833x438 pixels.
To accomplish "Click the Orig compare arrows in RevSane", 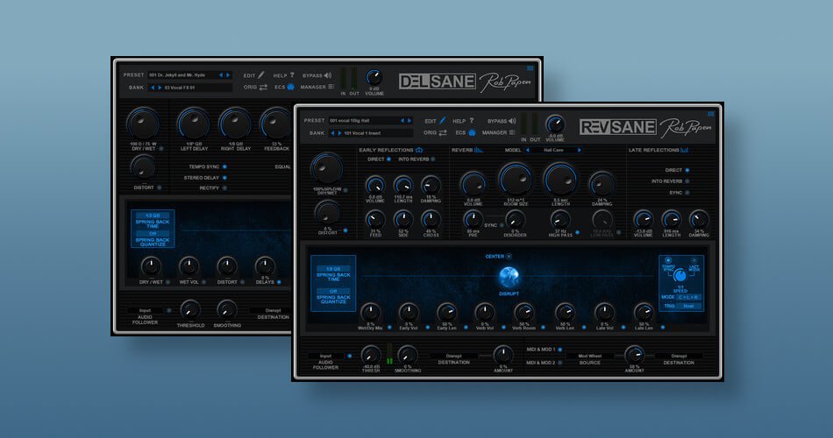I will coord(444,133).
